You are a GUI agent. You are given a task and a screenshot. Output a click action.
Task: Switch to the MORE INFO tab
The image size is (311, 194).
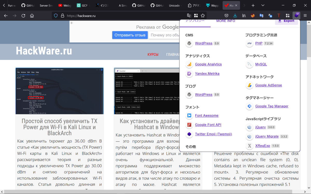[226, 21]
